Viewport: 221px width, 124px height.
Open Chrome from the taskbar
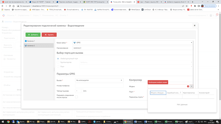pyautogui.click(x=8, y=122)
